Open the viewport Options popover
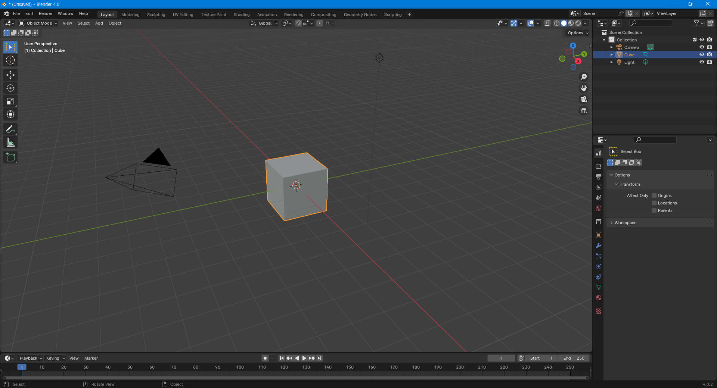Viewport: 717px width, 388px height. (576, 33)
